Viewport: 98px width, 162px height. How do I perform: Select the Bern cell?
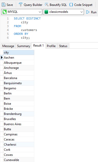point(19,99)
